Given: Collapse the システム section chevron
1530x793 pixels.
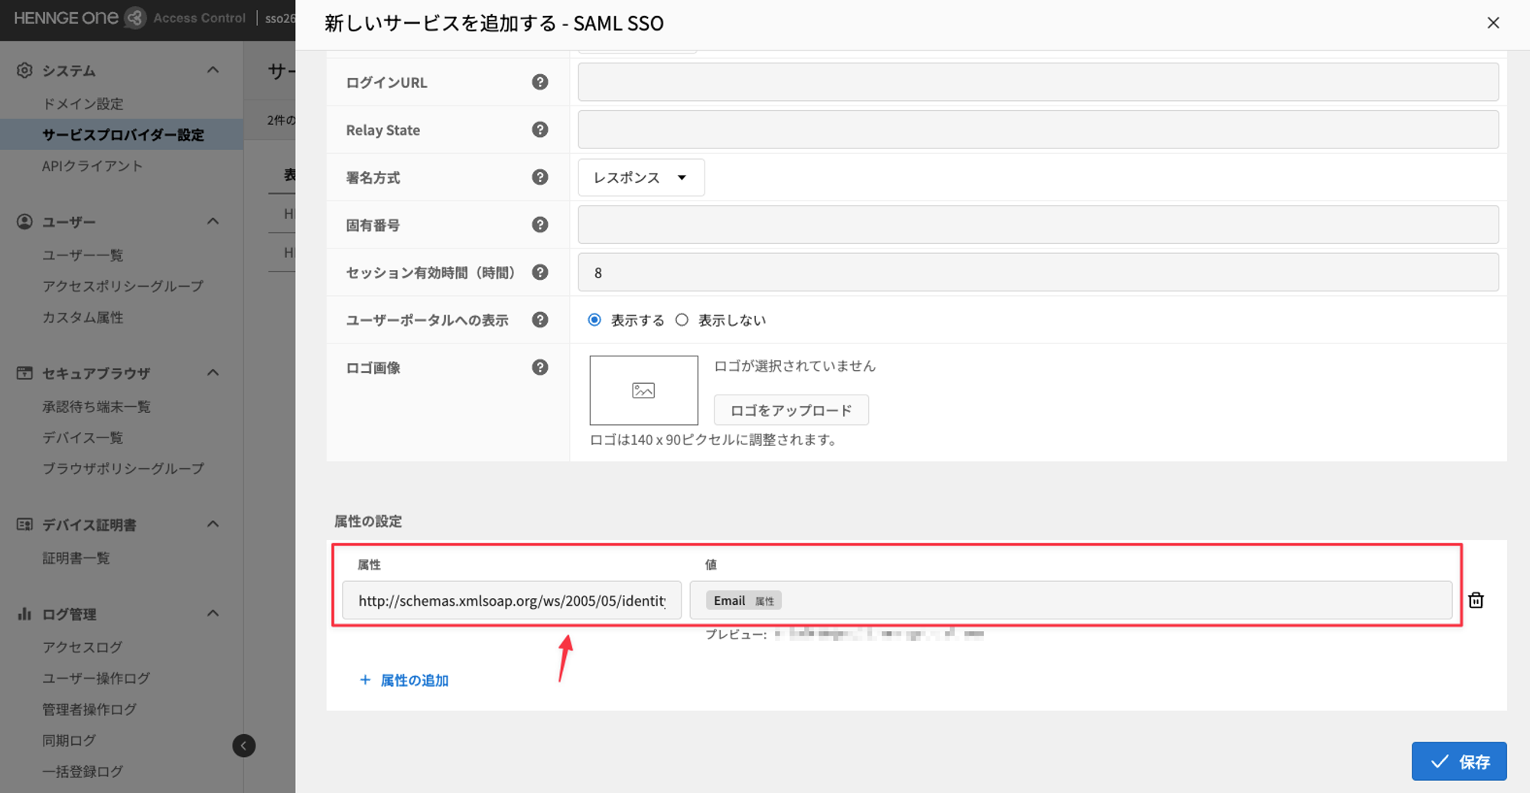Looking at the screenshot, I should (x=213, y=70).
